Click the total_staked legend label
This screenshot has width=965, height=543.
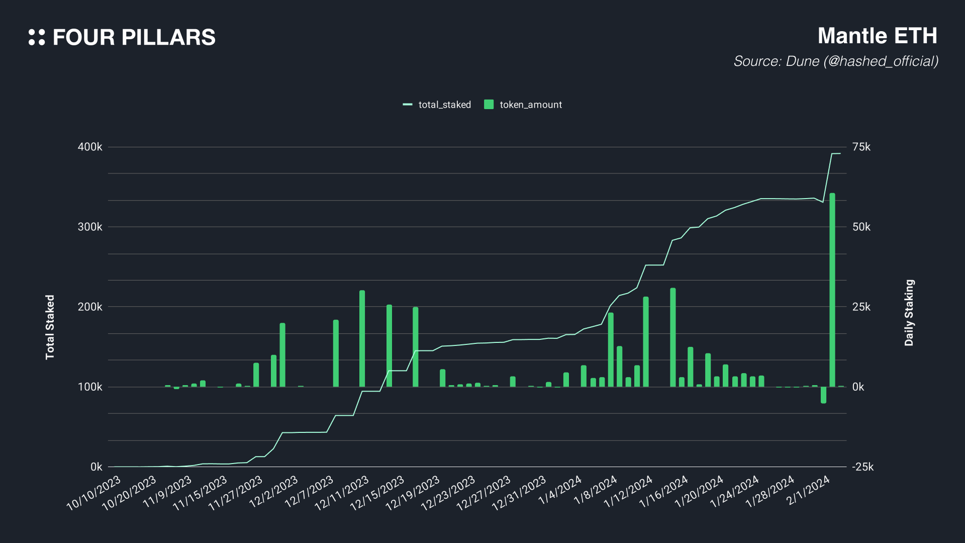pyautogui.click(x=444, y=105)
